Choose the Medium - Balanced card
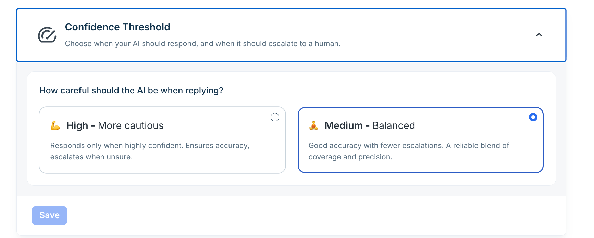This screenshot has width=594, height=238. 421,140
